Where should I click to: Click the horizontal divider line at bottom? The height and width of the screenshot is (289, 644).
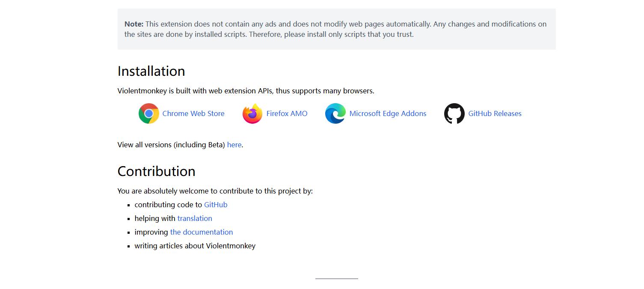337,279
